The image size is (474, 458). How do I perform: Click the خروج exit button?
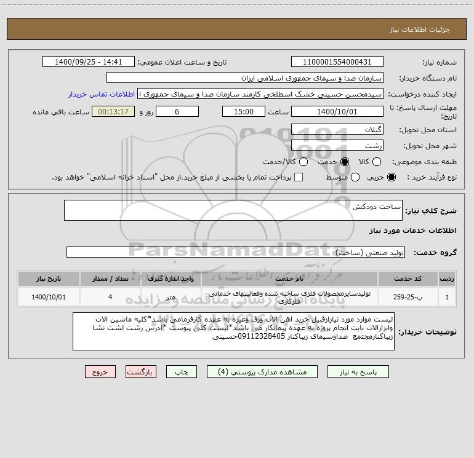point(100,372)
